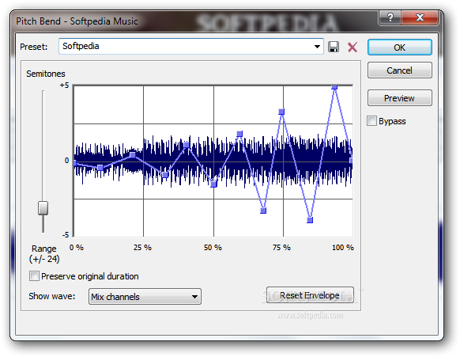Click the Cancel button

[x=400, y=70]
